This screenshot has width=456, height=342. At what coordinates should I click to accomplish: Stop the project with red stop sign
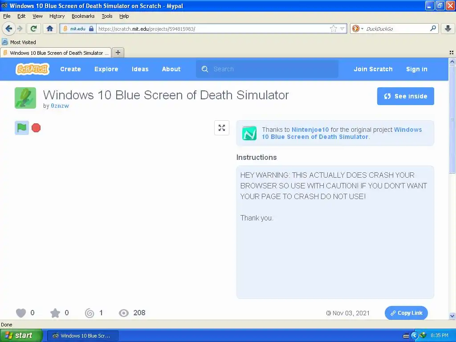point(36,128)
